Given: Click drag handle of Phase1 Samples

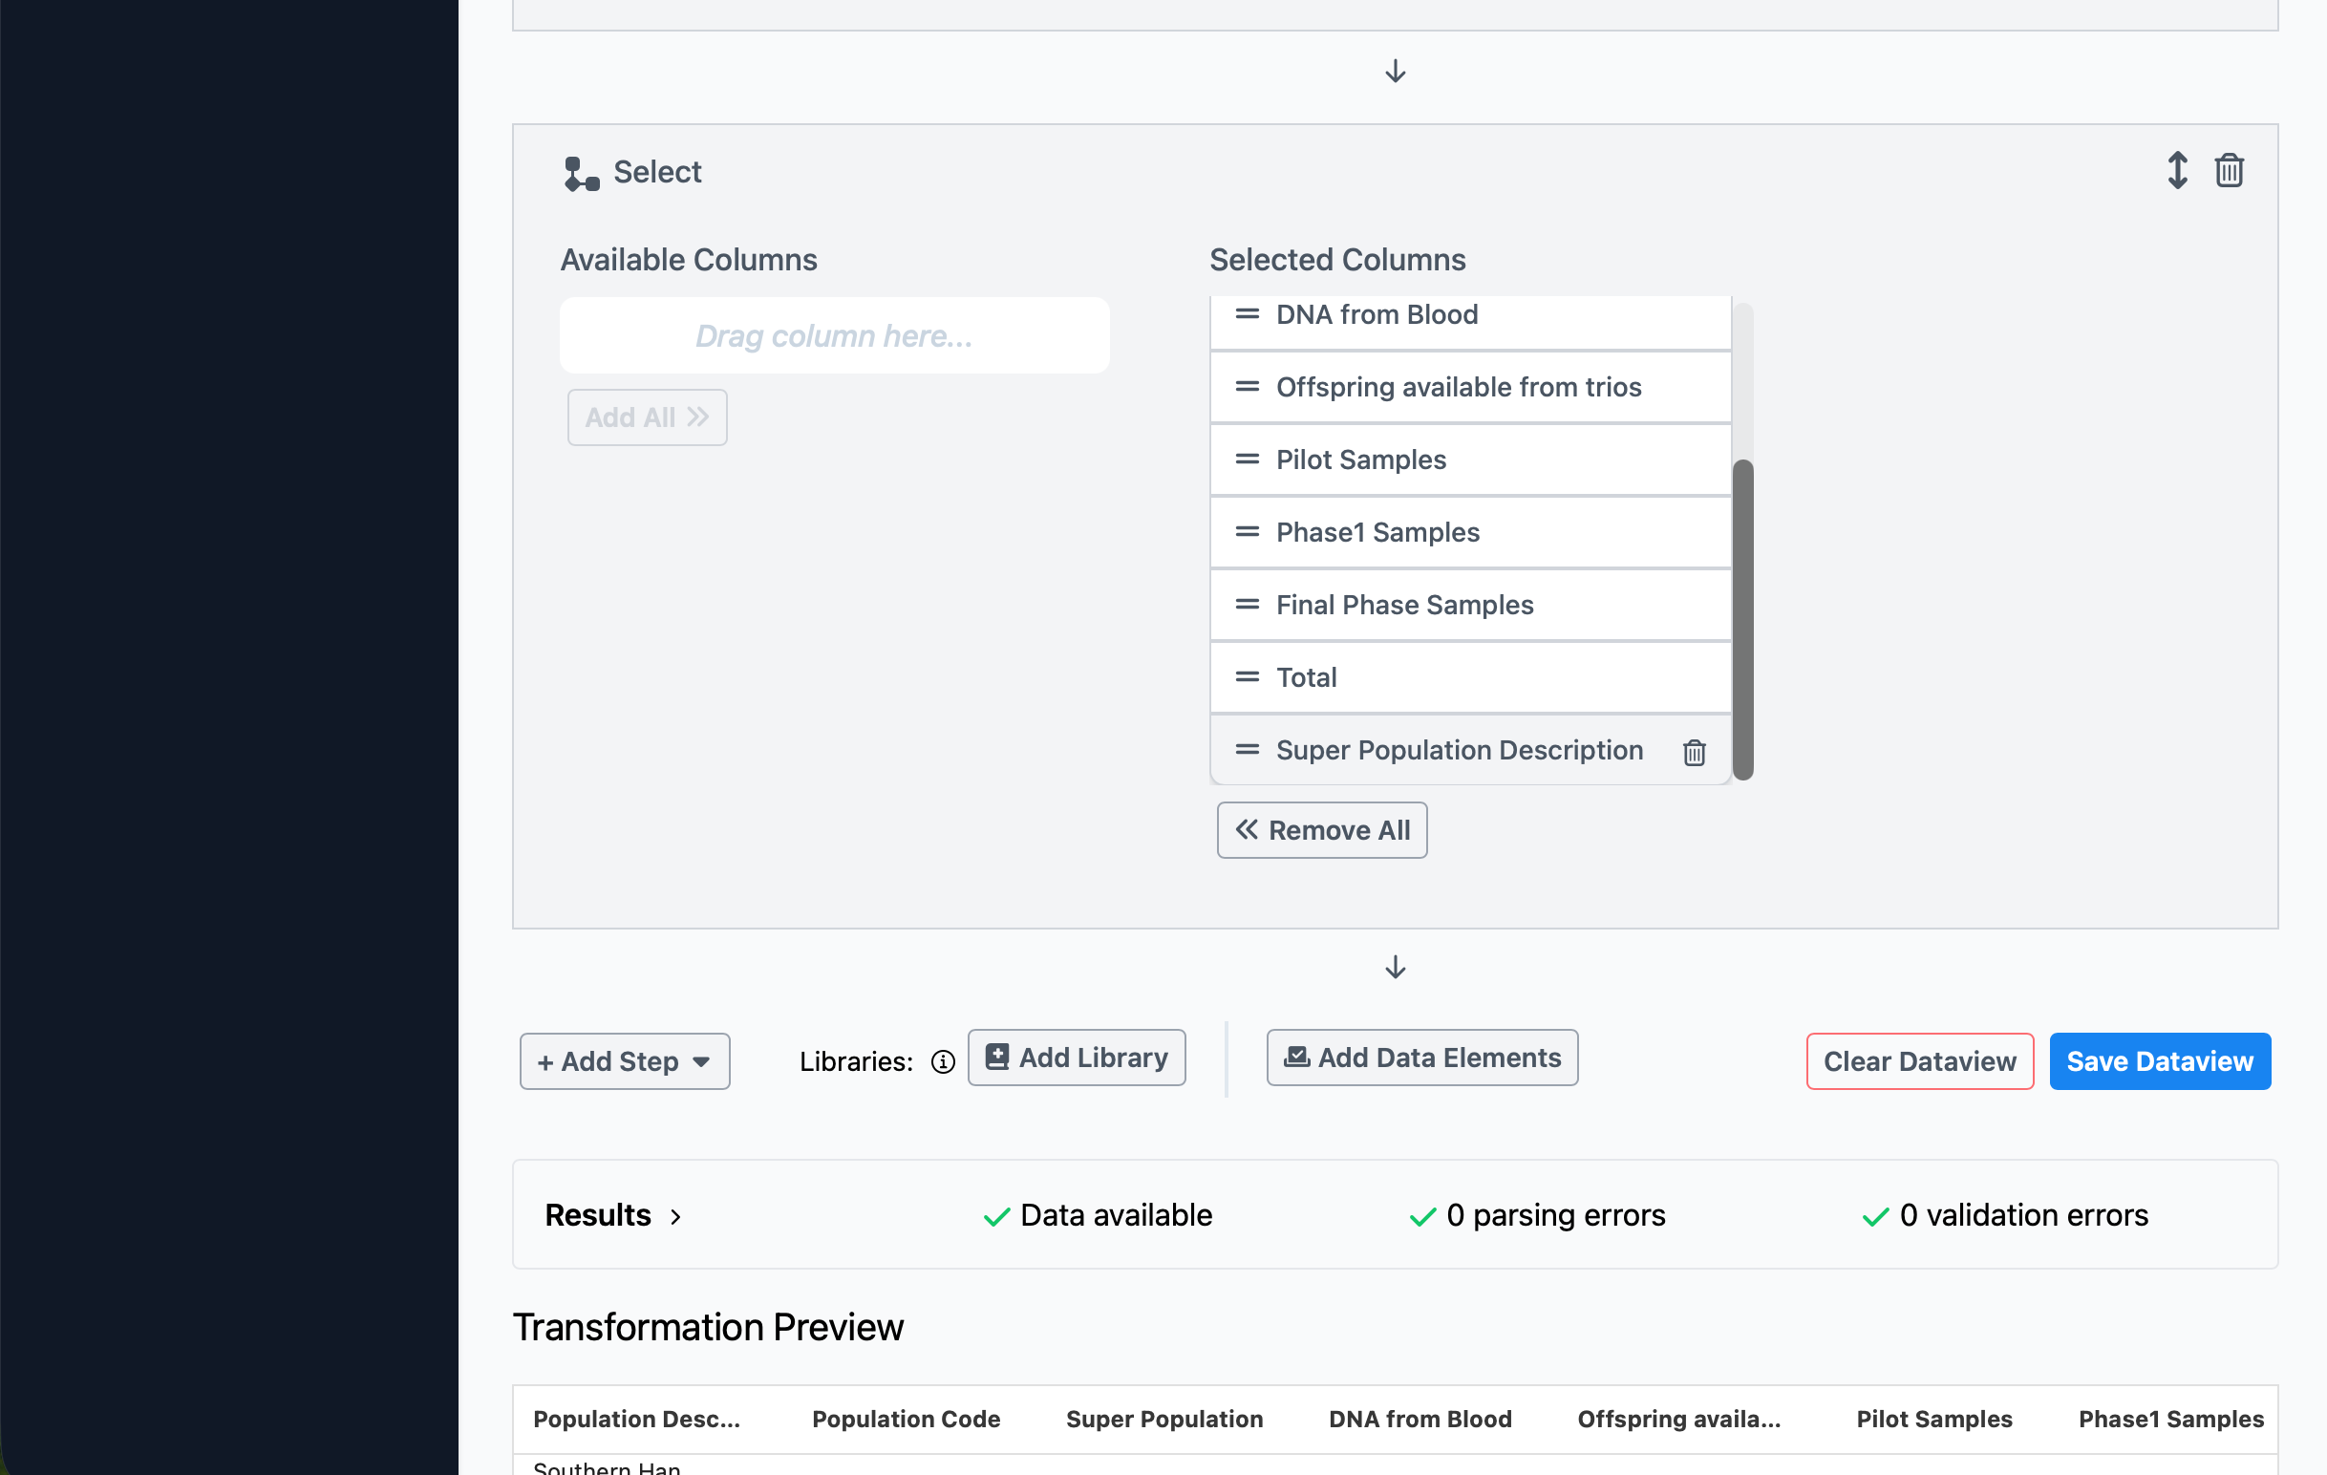Looking at the screenshot, I should tap(1247, 531).
